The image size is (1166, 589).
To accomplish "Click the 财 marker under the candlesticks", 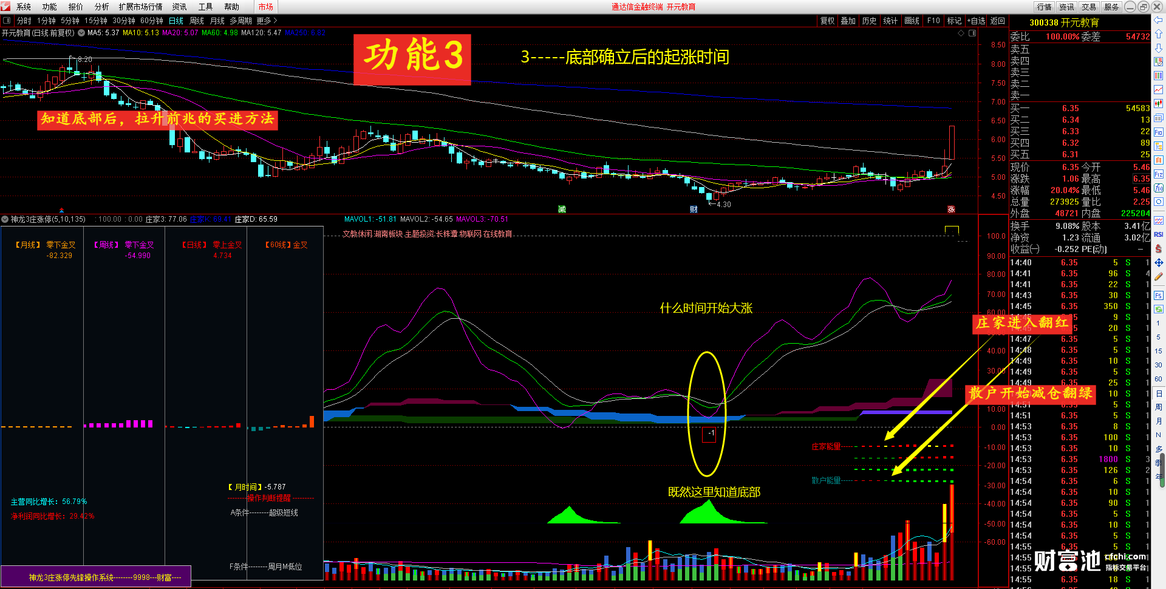I will coord(694,209).
